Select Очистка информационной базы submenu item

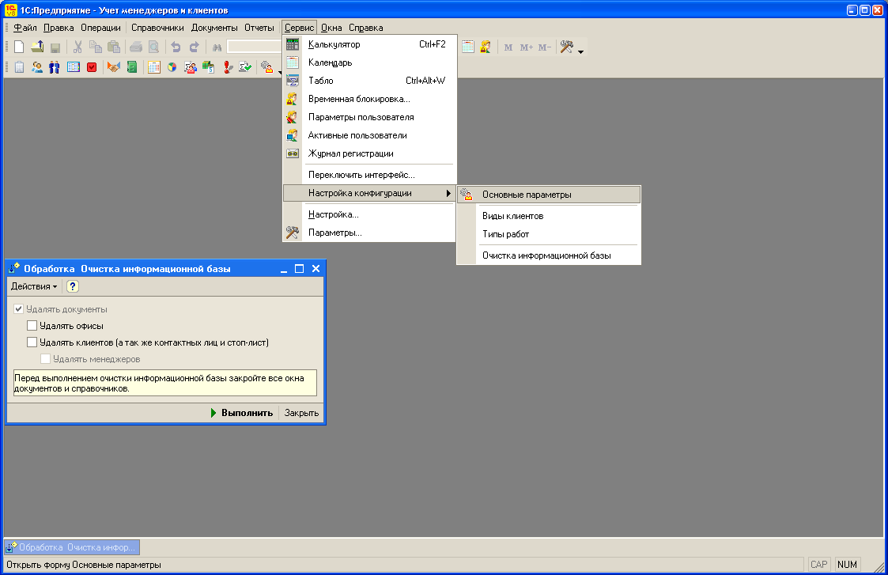click(549, 255)
